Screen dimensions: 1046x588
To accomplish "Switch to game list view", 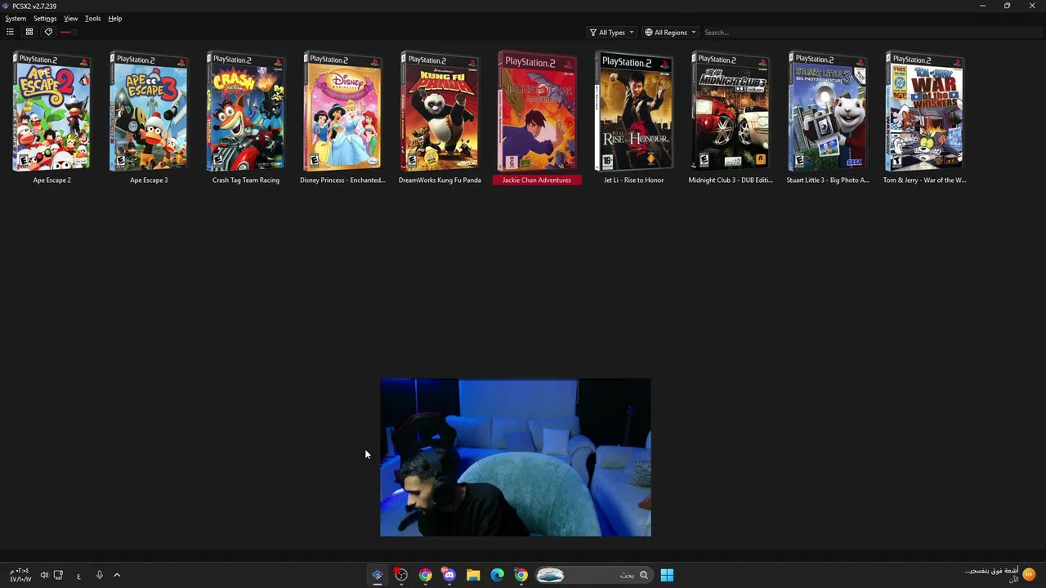I will (10, 32).
